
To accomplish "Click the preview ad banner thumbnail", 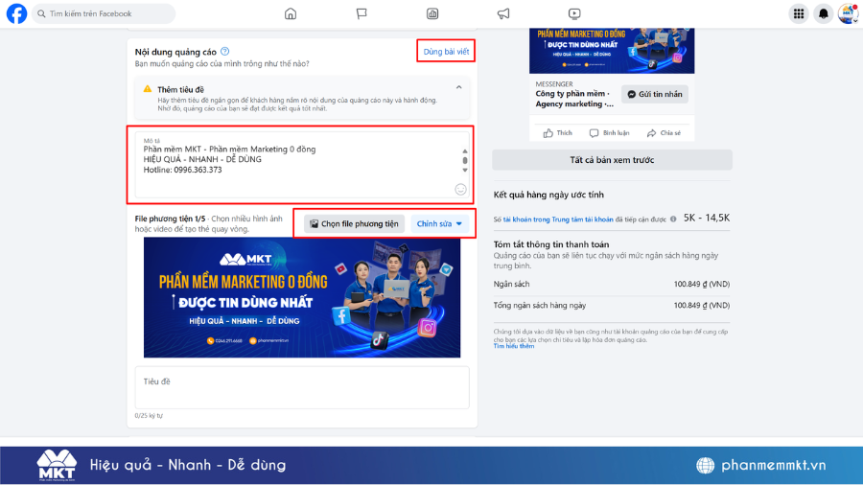I will point(612,51).
